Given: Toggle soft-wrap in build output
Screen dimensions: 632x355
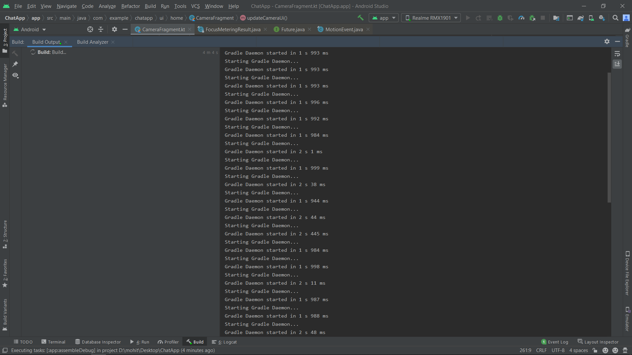Looking at the screenshot, I should coord(617,53).
